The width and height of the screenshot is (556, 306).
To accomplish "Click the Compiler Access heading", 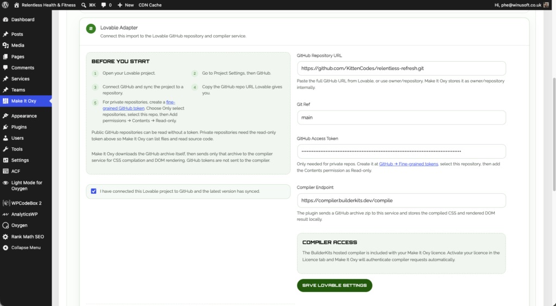I will coord(330,242).
